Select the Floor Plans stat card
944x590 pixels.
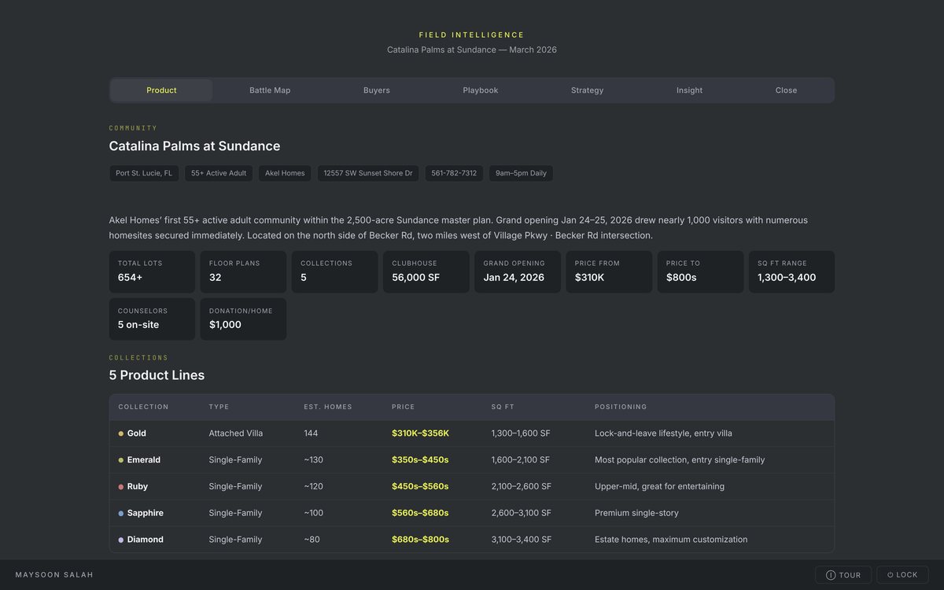point(243,271)
